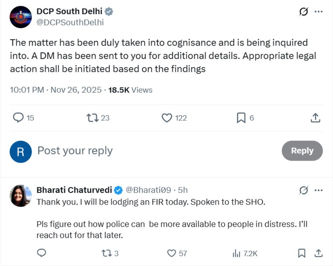Repost Bharati Chaturvedi's reply
This screenshot has height=266, width=333.
tap(106, 253)
